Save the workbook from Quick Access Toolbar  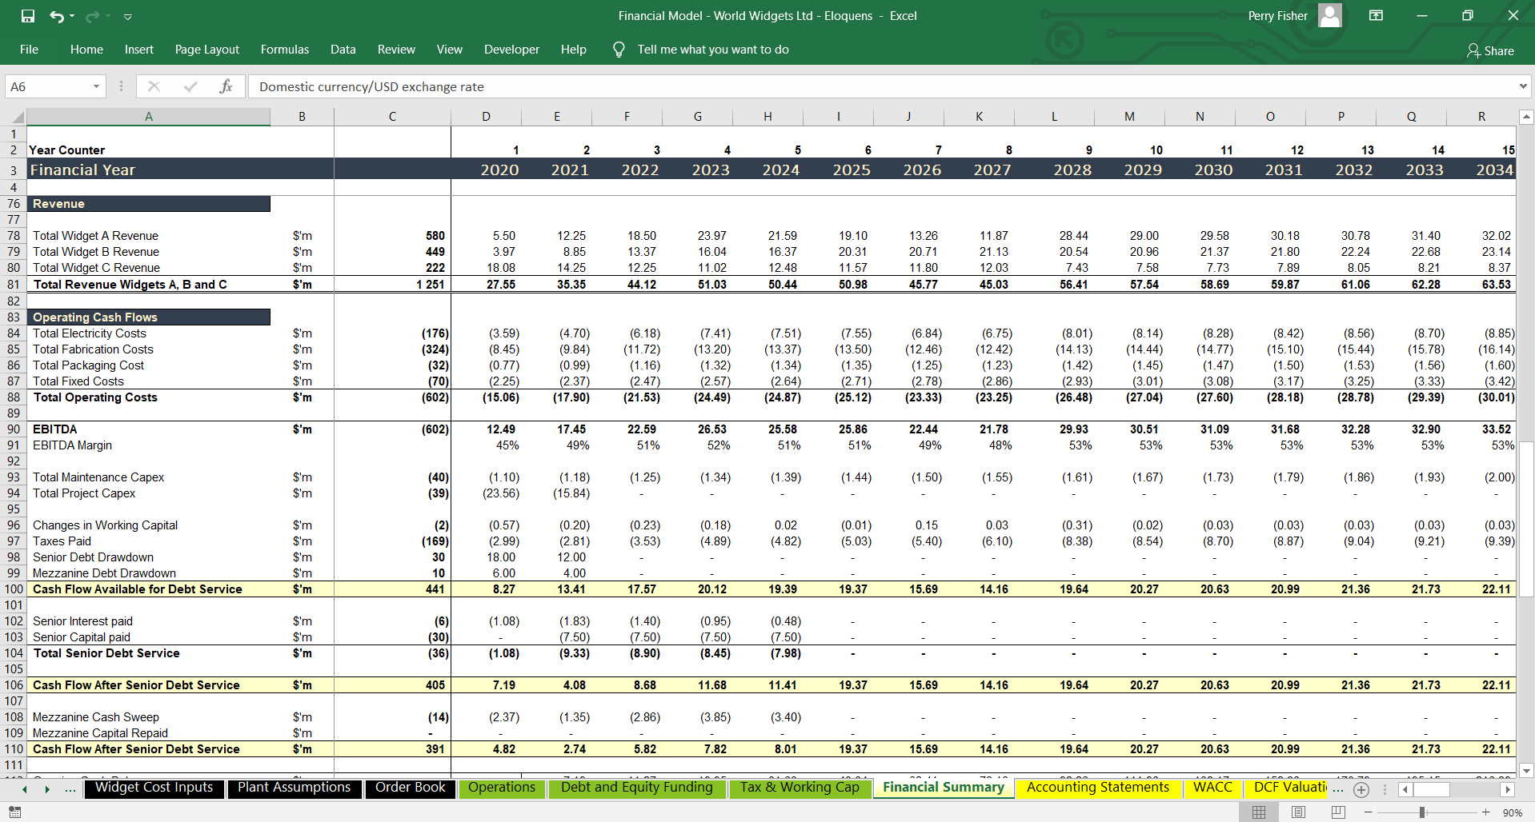point(26,15)
